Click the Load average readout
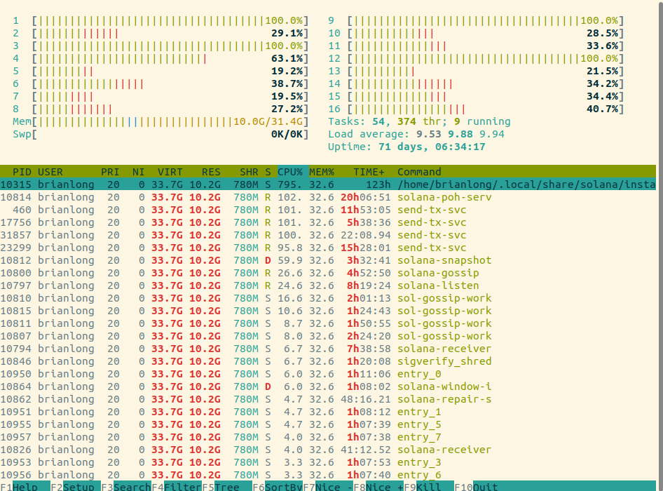 [416, 135]
